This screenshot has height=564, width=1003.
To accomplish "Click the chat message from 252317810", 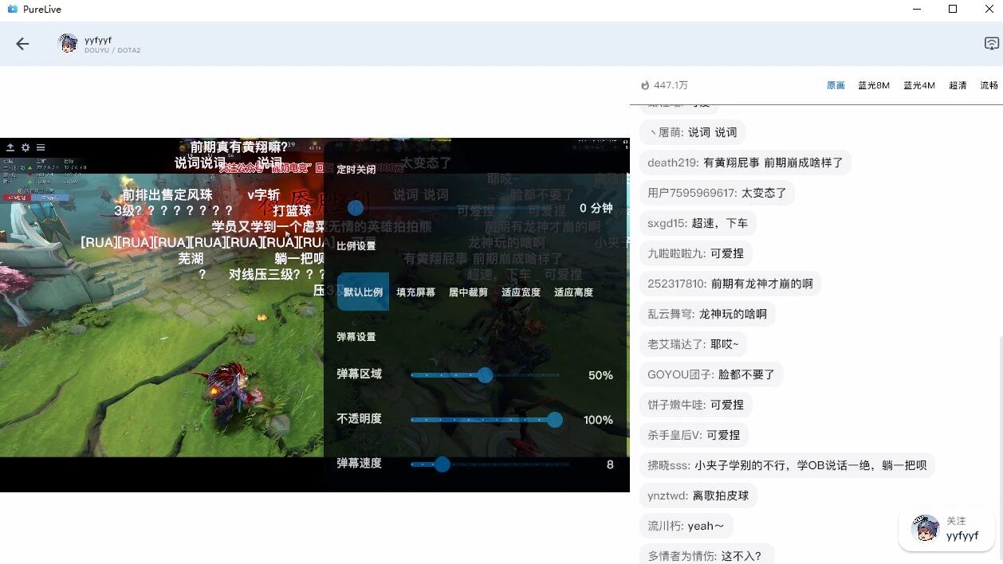I will (x=730, y=284).
